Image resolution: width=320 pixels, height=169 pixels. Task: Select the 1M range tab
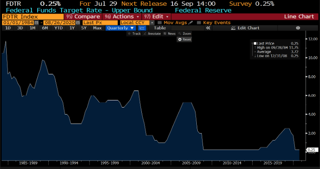[x=32, y=28]
